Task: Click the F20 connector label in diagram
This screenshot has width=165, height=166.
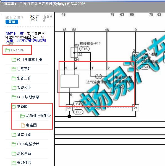Action: click(120, 87)
